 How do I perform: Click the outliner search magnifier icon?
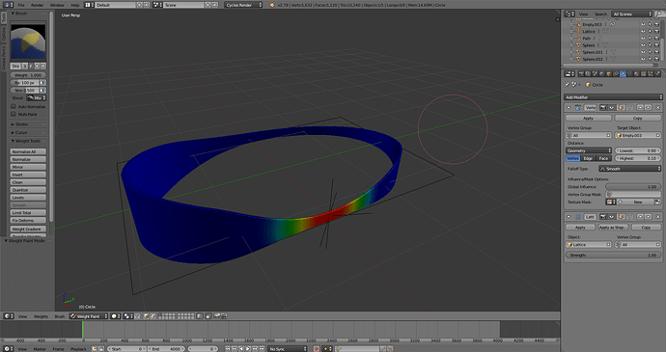pyautogui.click(x=658, y=14)
